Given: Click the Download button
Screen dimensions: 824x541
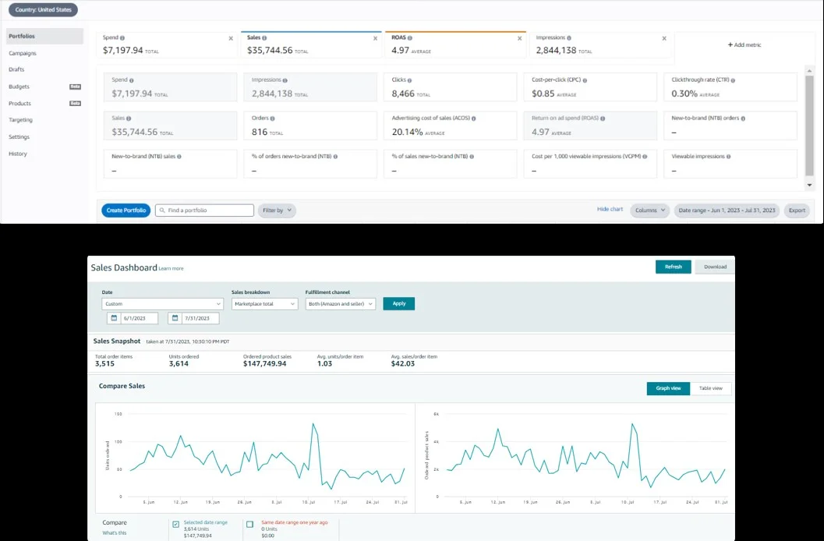Looking at the screenshot, I should tap(715, 267).
